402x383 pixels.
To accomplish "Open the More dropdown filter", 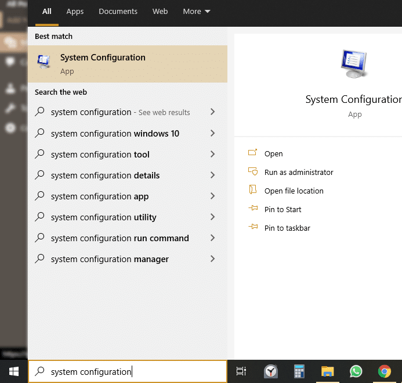I will click(x=196, y=12).
